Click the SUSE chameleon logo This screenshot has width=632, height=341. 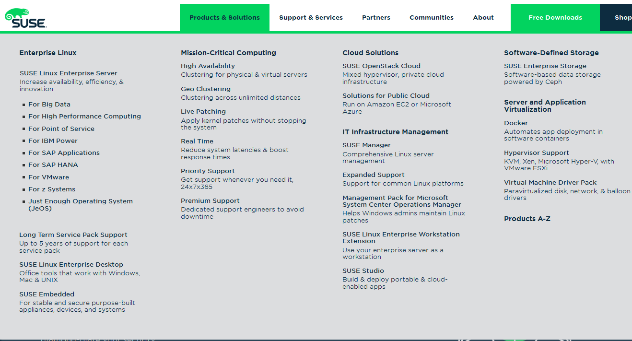click(25, 18)
